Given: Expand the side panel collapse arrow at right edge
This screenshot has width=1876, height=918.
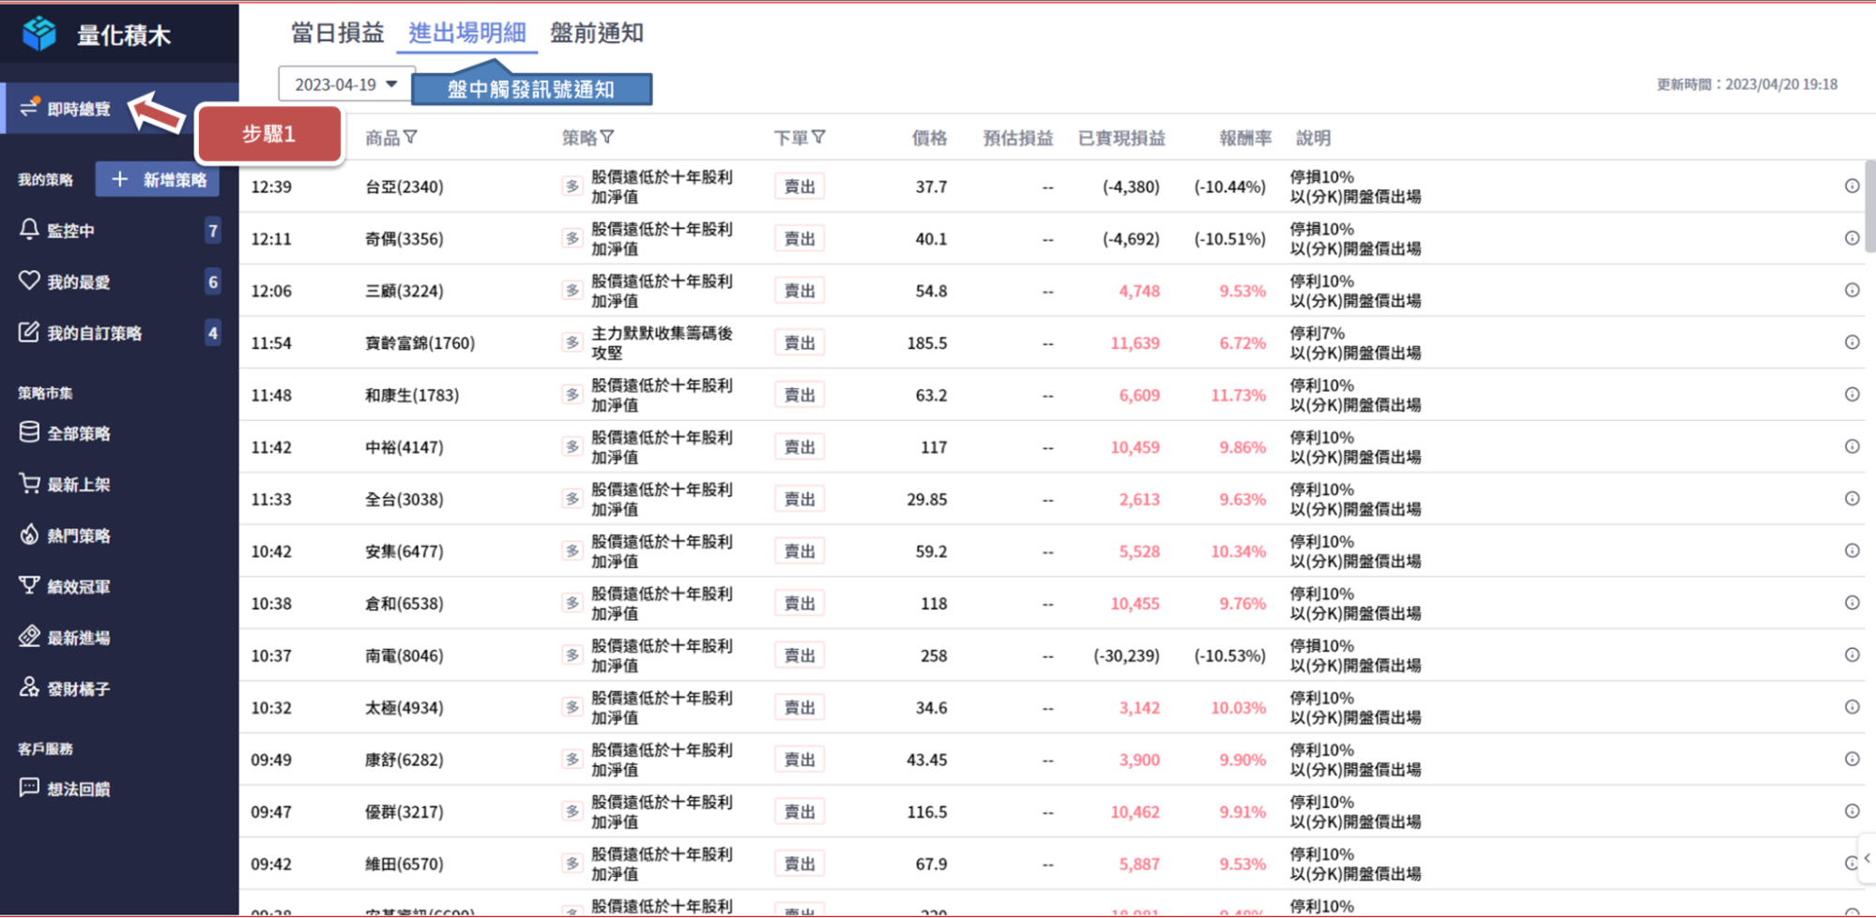Looking at the screenshot, I should coord(1867,858).
